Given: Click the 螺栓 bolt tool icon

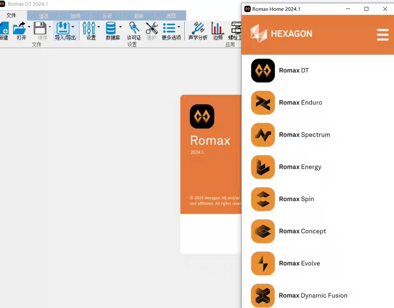Looking at the screenshot, I should [x=236, y=28].
